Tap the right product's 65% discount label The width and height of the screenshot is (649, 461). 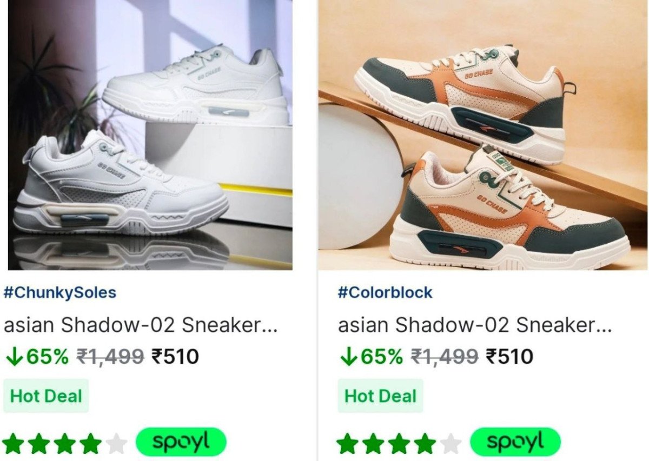pyautogui.click(x=382, y=357)
